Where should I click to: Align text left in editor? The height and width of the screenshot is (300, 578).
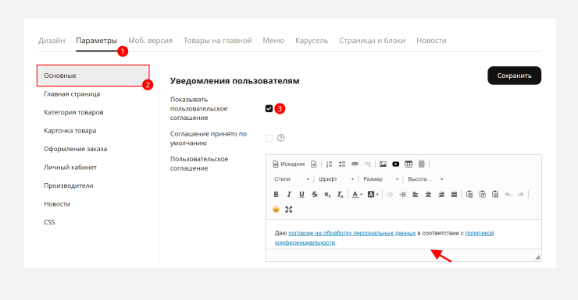coord(416,195)
